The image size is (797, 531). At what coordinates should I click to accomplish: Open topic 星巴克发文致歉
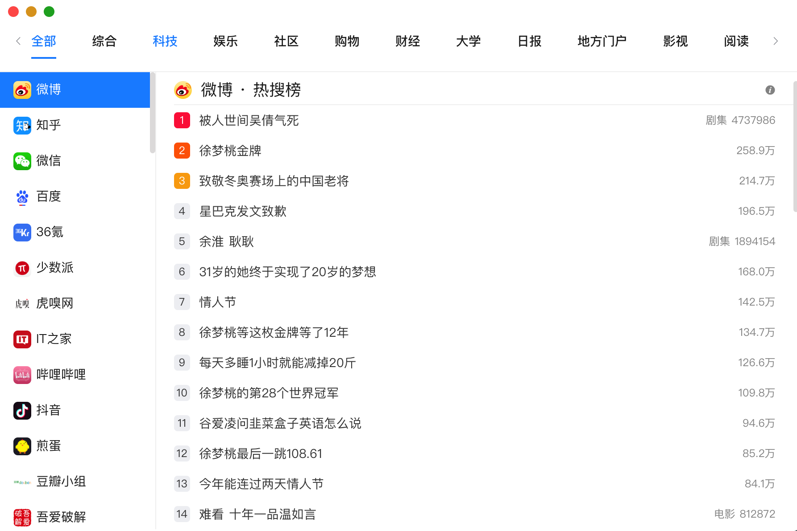click(x=243, y=211)
